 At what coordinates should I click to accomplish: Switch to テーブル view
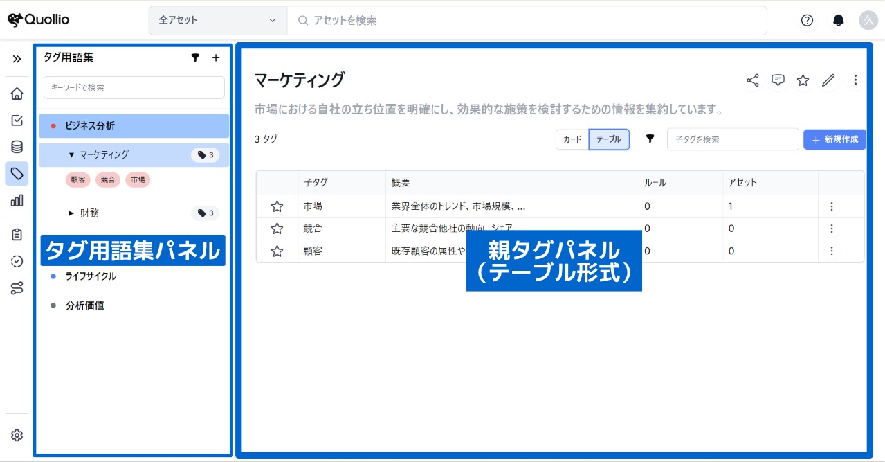[609, 139]
